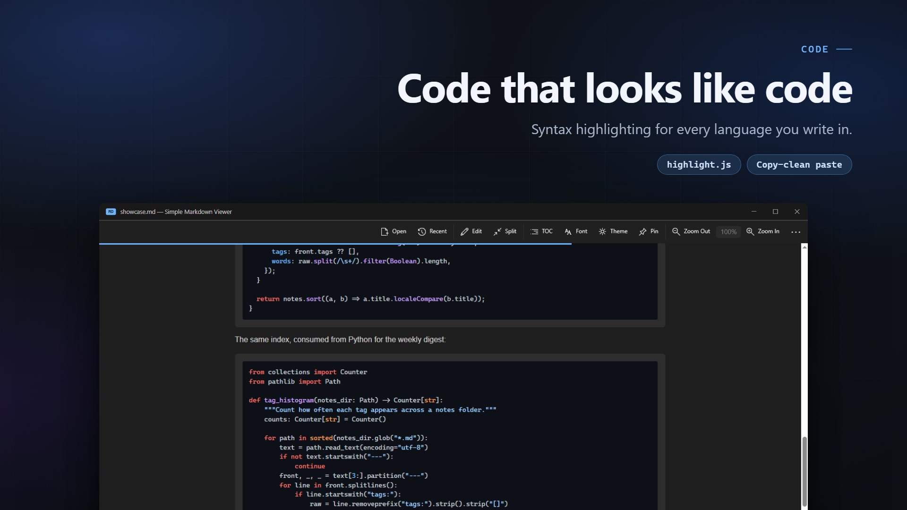The image size is (907, 510).
Task: Click the 'Syntax highlighting for every language' subtitle
Action: click(x=692, y=129)
